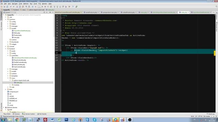
Task: Click the Undo toolbar arrow
Action: (x=11, y=7)
